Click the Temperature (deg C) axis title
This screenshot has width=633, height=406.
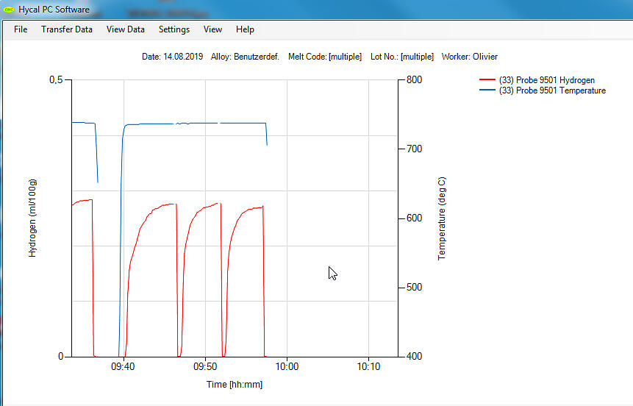[x=442, y=218]
